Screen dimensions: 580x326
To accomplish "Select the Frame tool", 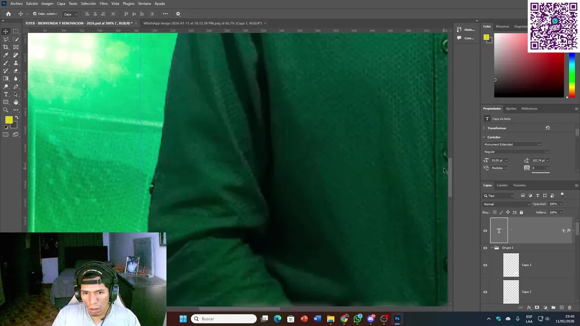I will (16, 47).
